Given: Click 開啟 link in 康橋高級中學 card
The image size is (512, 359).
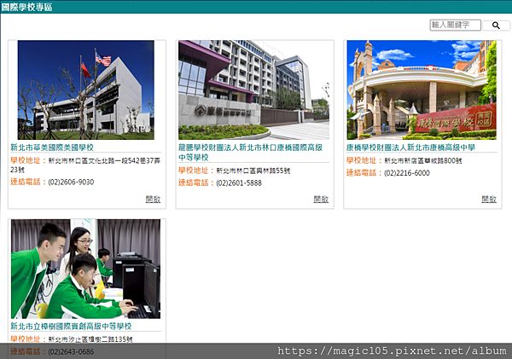Looking at the screenshot, I should (x=489, y=199).
